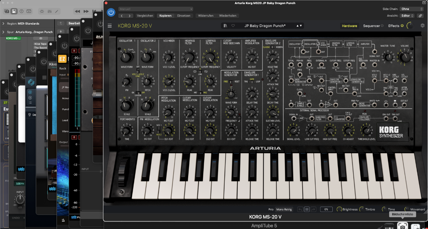Switch to the Sequencer tab
This screenshot has height=229, width=428.
pos(371,26)
